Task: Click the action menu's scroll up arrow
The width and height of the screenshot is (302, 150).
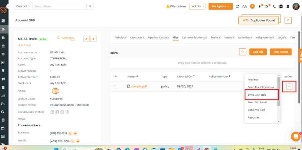Action: pyautogui.click(x=279, y=75)
